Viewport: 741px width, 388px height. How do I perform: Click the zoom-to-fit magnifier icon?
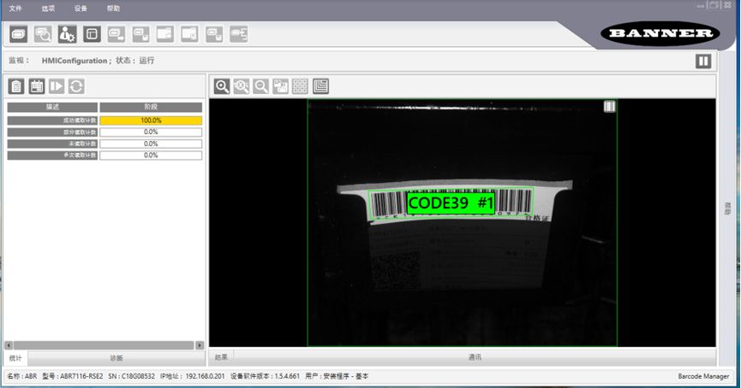coord(242,86)
